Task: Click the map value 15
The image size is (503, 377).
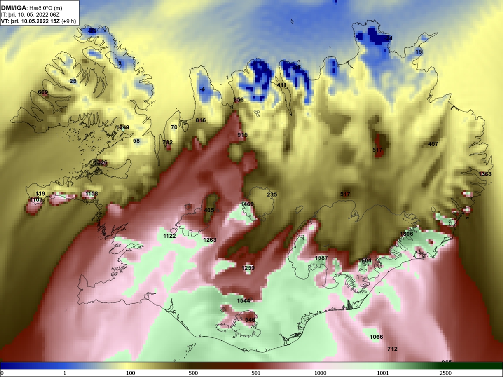Action: [x=418, y=52]
